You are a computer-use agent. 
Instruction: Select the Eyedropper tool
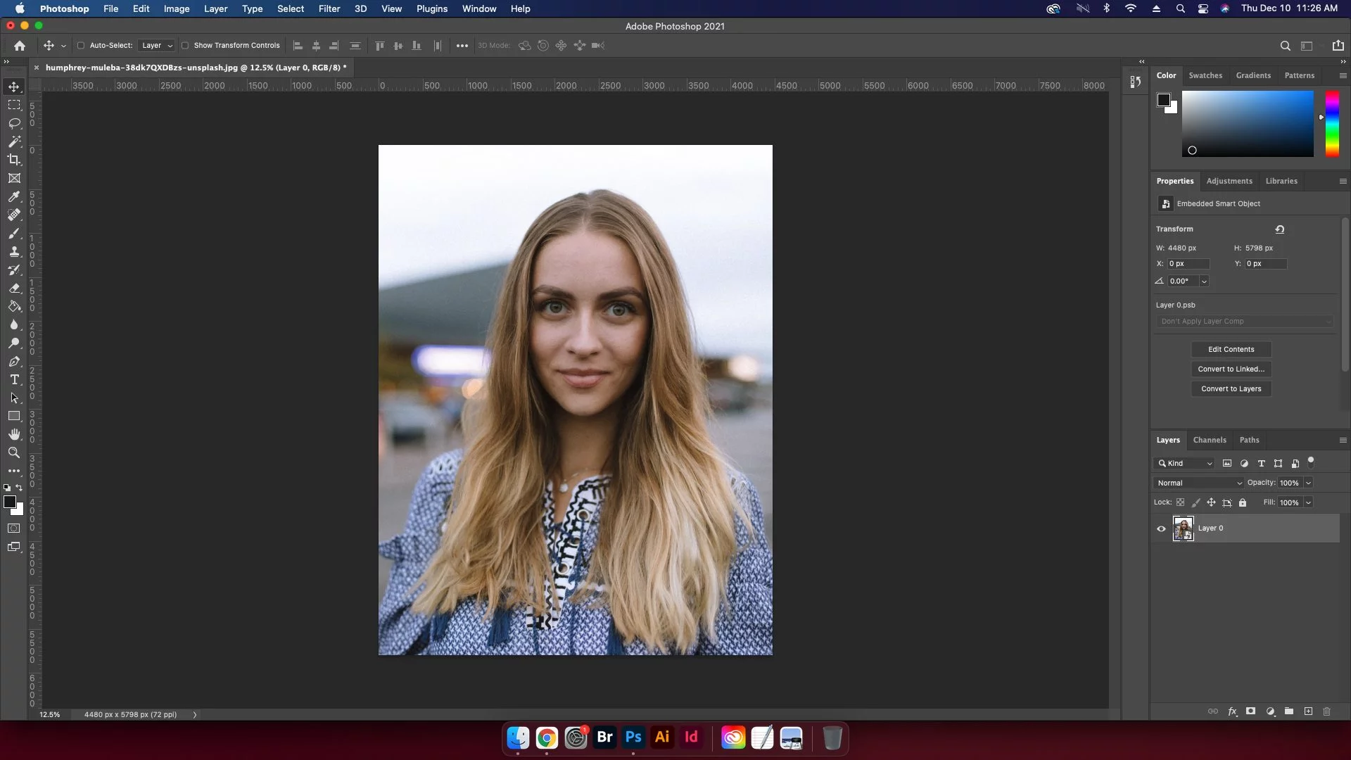point(14,197)
